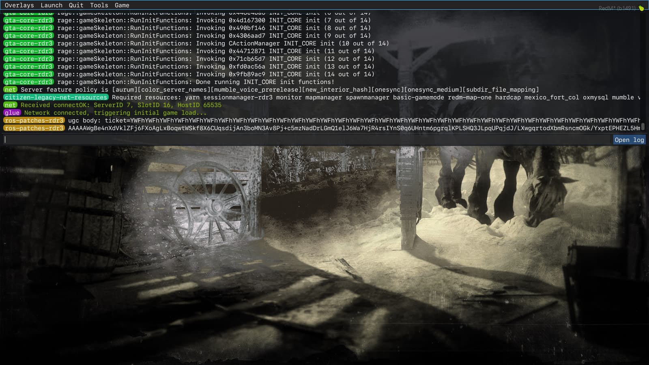Open the Overlays menu

point(19,5)
